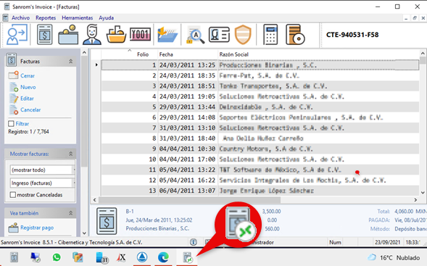Sort the grid by the Fecha column header

(x=188, y=54)
